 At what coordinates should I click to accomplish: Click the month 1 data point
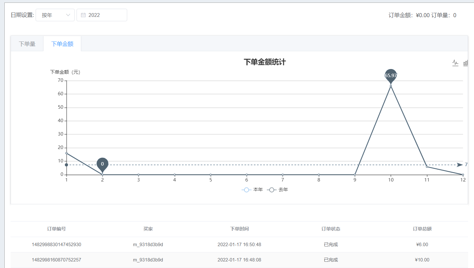pyautogui.click(x=67, y=153)
